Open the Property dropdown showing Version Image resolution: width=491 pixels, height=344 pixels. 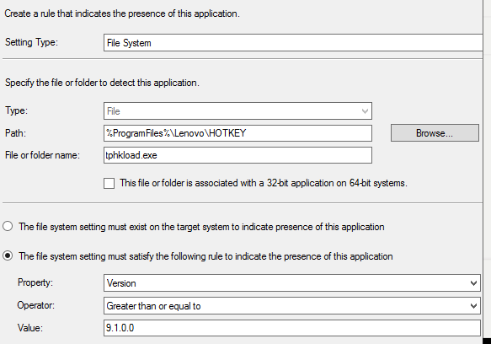[x=292, y=283]
